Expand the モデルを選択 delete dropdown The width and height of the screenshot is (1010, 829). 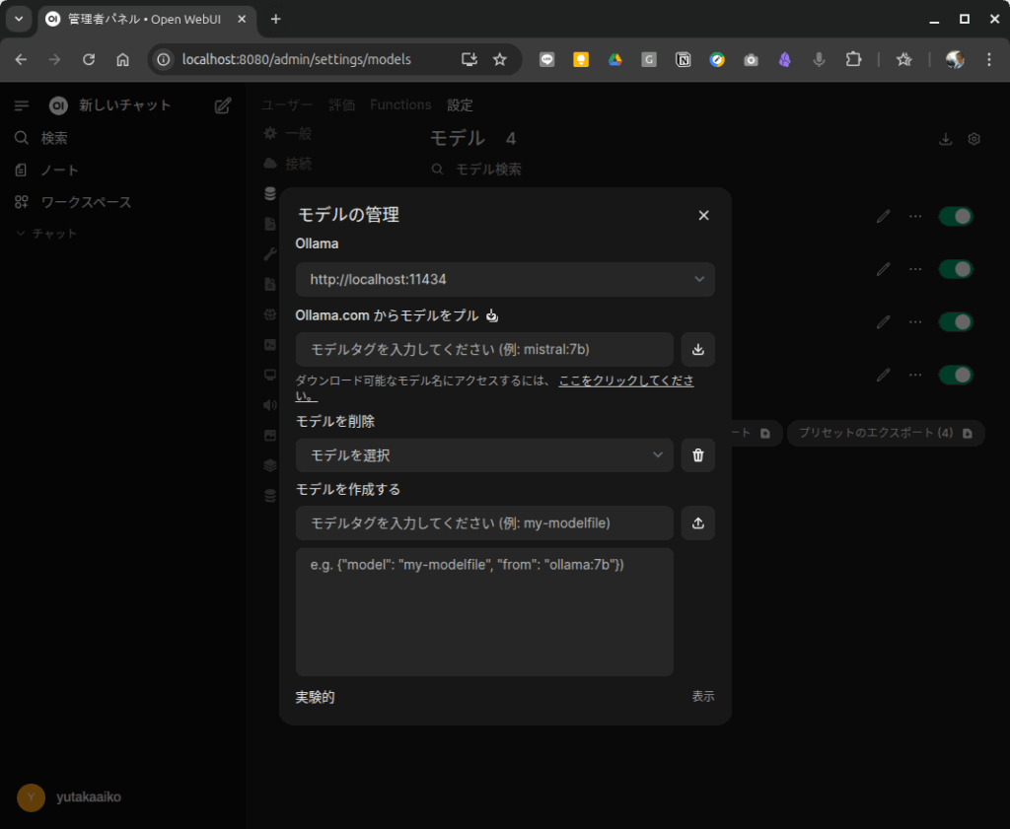[x=484, y=455]
